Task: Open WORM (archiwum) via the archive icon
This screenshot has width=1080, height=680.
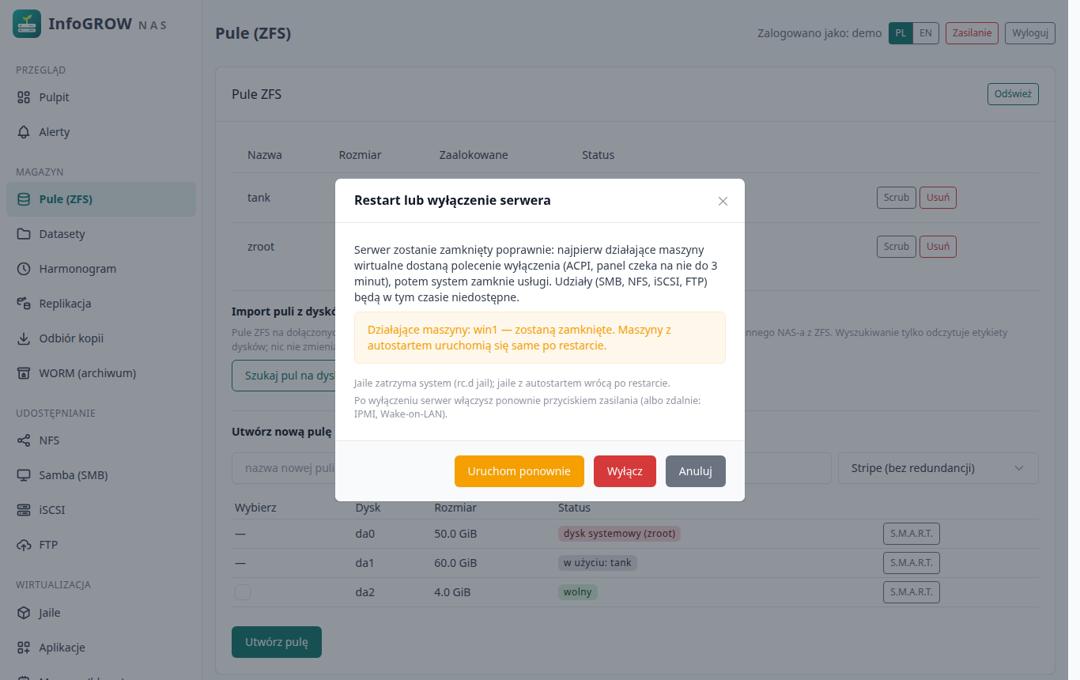Action: 24,373
